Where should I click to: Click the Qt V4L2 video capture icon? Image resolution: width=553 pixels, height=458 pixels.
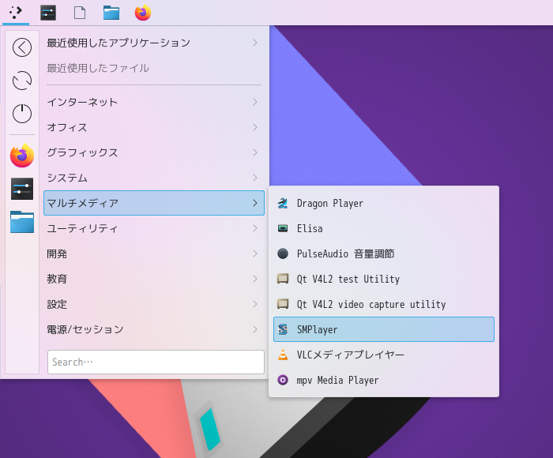point(283,303)
